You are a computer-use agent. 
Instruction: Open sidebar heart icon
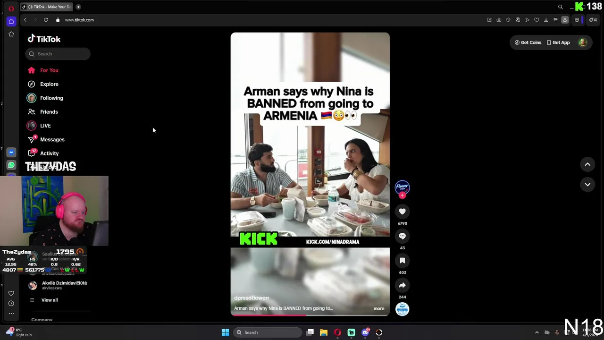point(11,293)
